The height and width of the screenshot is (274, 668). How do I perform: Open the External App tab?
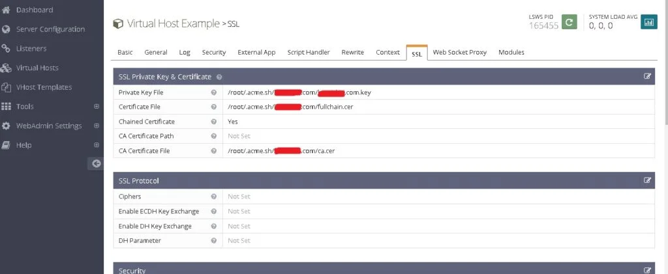[x=256, y=52]
